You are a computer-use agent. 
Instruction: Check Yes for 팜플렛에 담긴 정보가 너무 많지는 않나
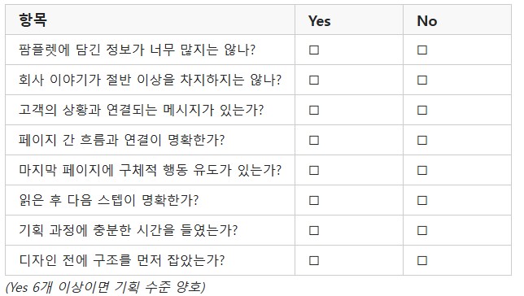314,50
